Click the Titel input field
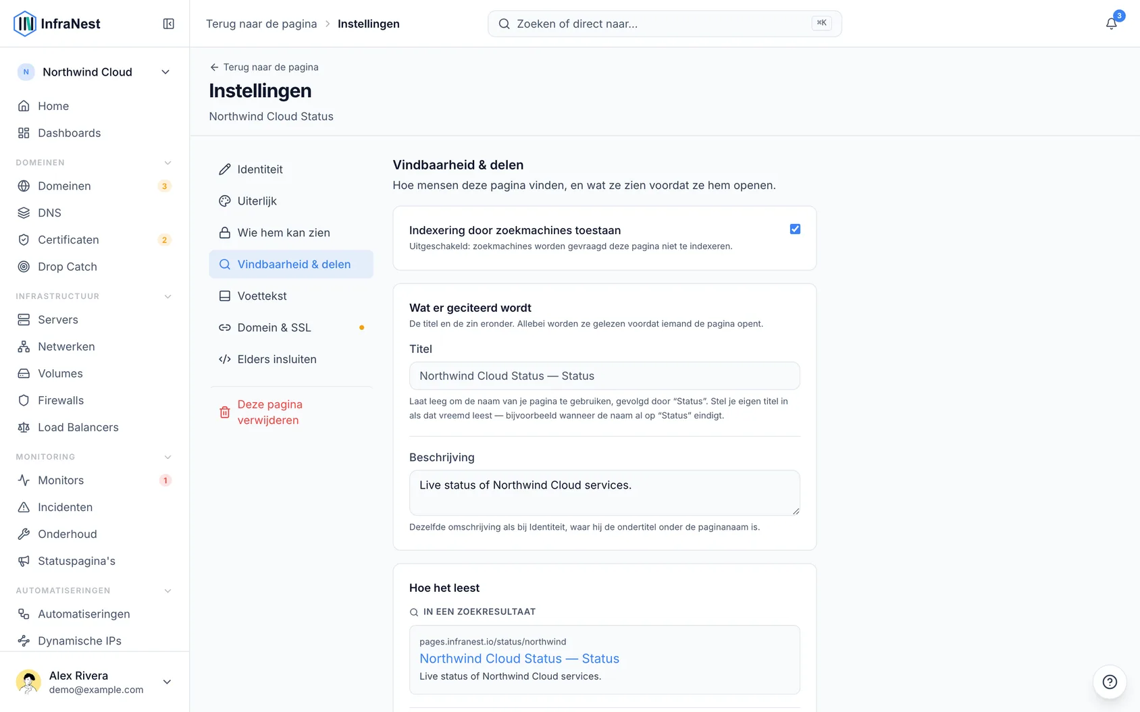The width and height of the screenshot is (1140, 712). (x=604, y=376)
